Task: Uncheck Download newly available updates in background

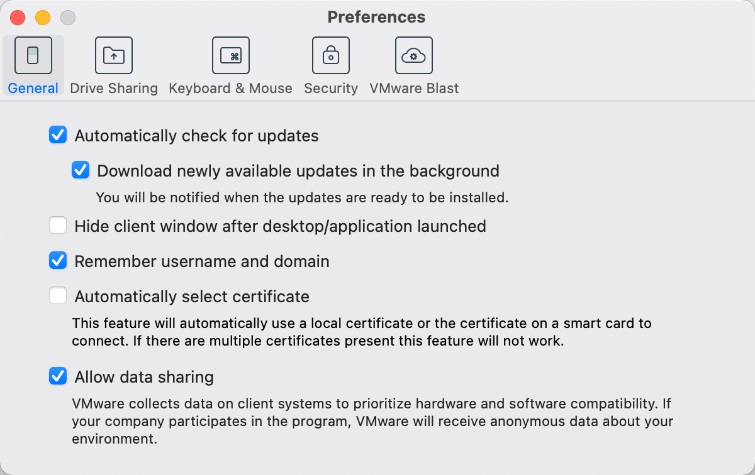Action: [x=81, y=170]
